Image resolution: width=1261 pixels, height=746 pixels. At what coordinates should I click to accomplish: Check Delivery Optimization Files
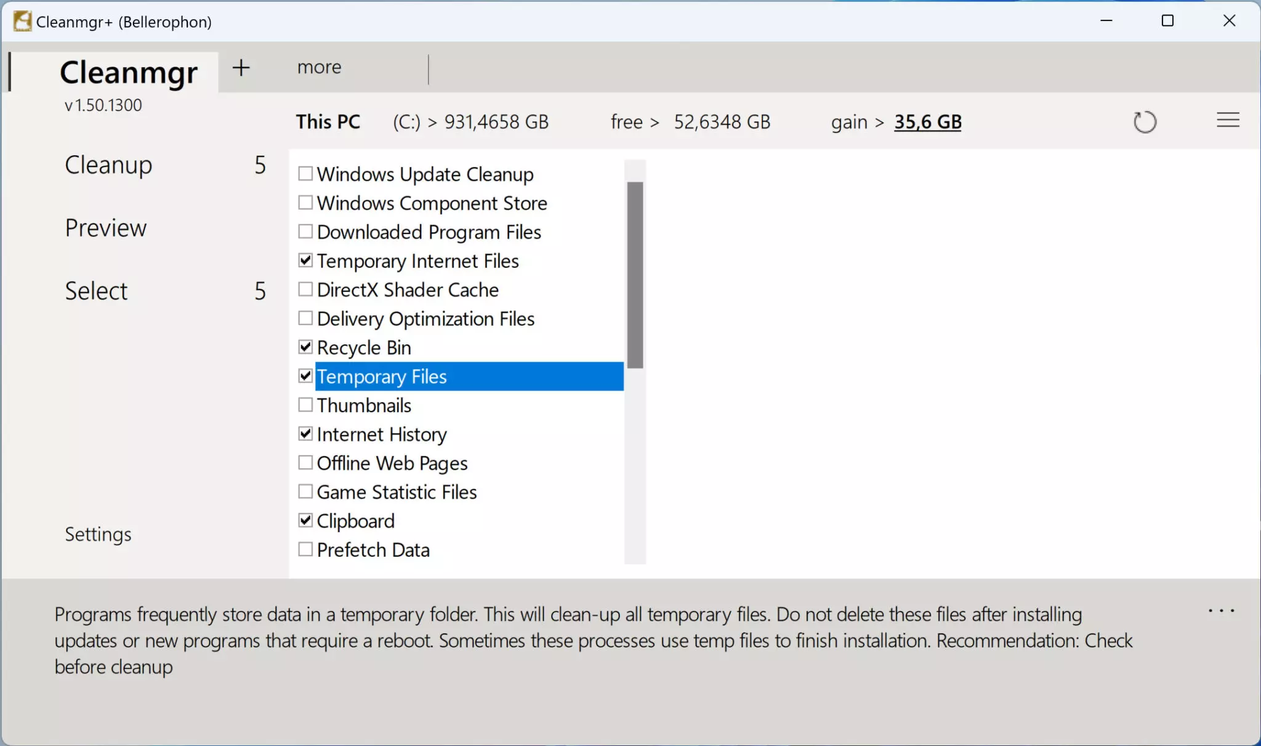pyautogui.click(x=305, y=318)
